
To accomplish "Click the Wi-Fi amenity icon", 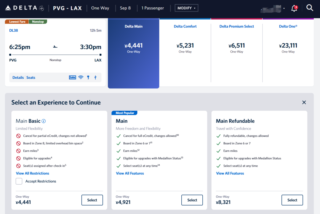I will point(81,77).
